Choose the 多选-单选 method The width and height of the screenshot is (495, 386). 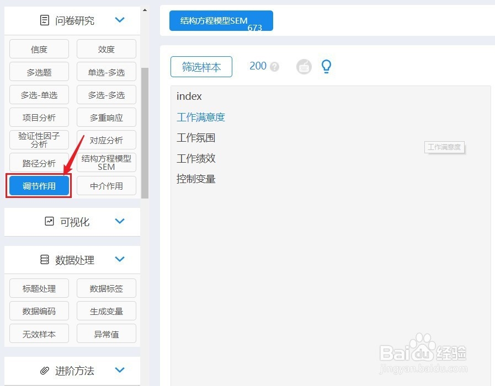tap(39, 95)
